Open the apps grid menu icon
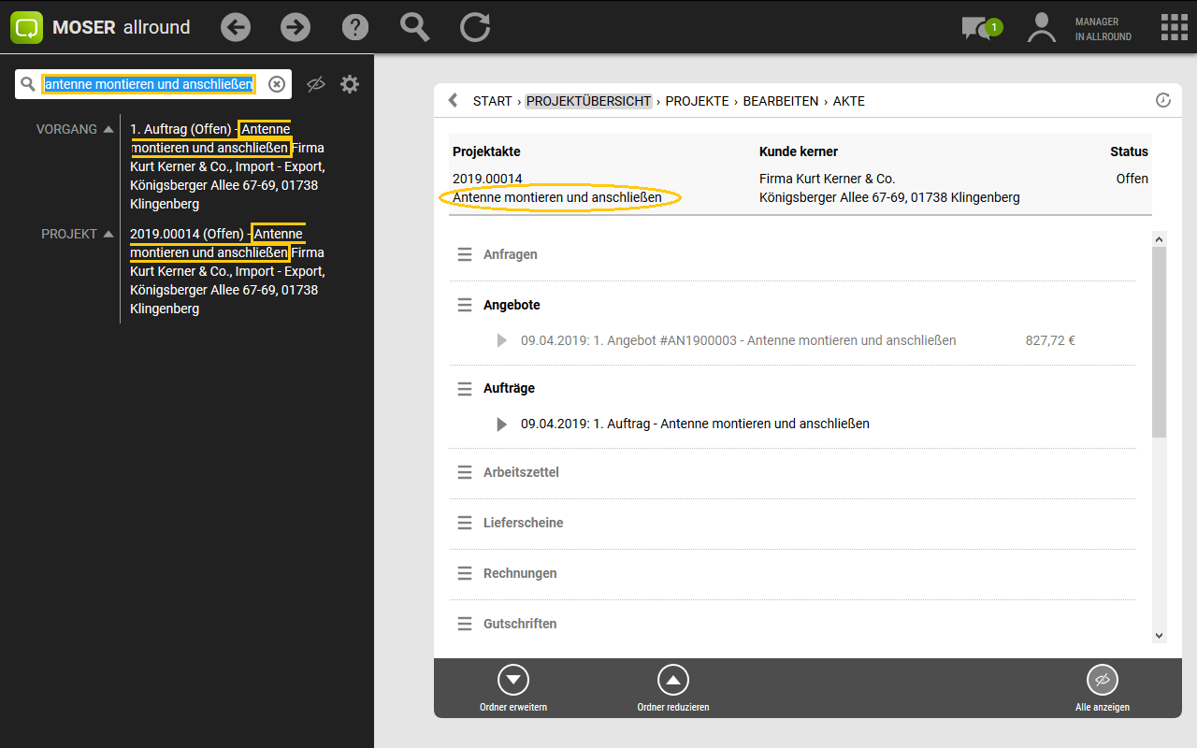The height and width of the screenshot is (748, 1197). tap(1174, 27)
